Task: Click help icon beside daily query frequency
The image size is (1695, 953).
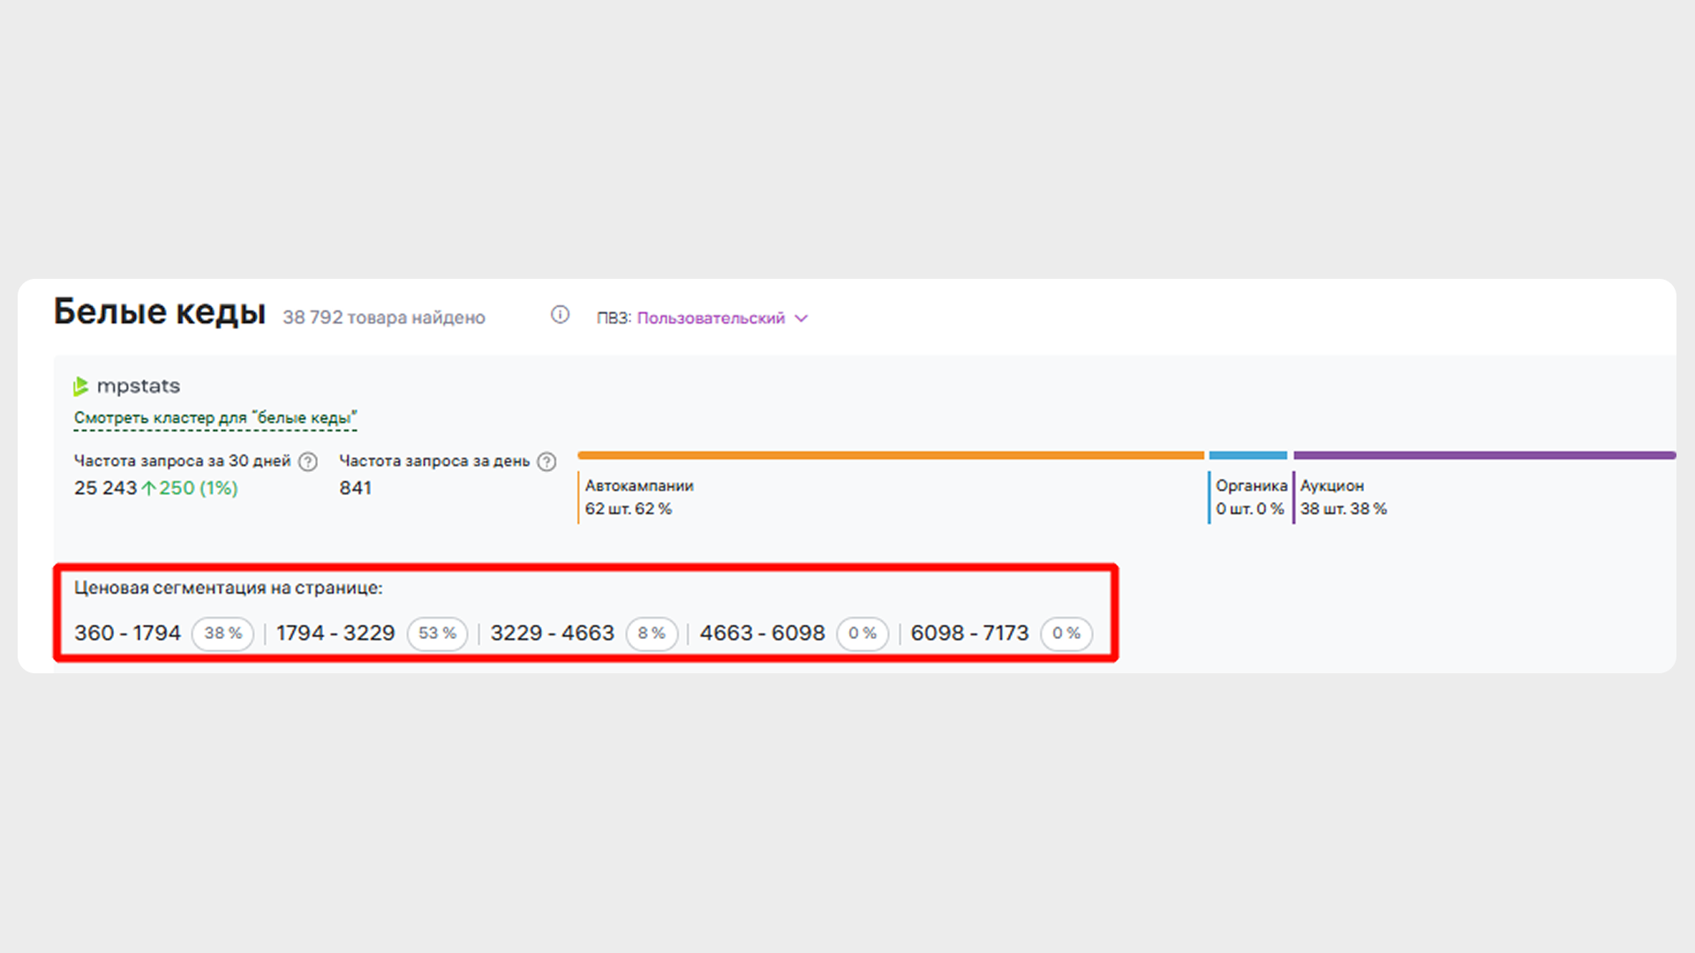Action: 546,461
